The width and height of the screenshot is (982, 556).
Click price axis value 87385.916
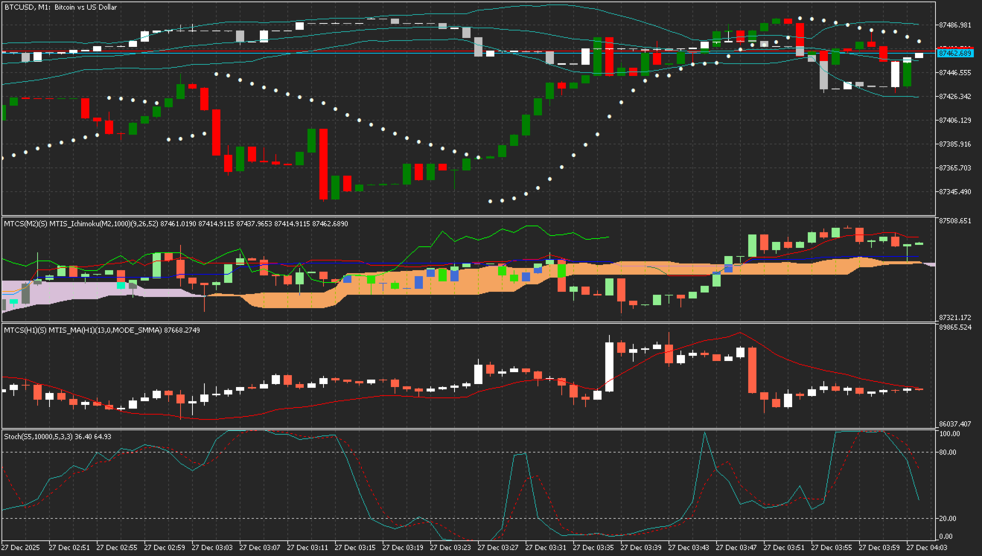click(955, 144)
